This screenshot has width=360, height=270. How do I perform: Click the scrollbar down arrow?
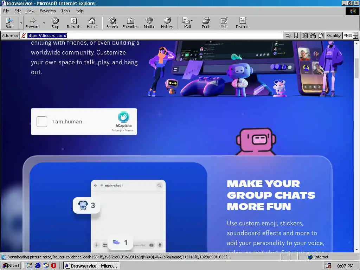(x=356, y=250)
